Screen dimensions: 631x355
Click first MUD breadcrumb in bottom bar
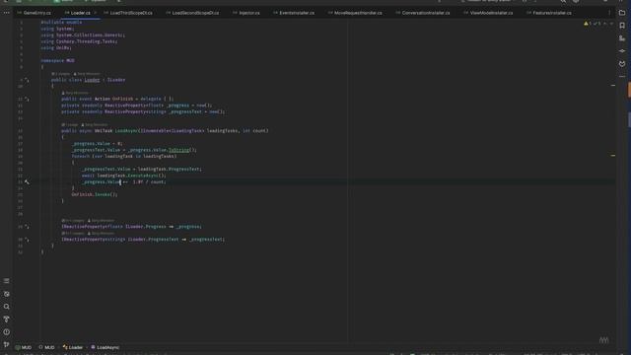pos(24,347)
